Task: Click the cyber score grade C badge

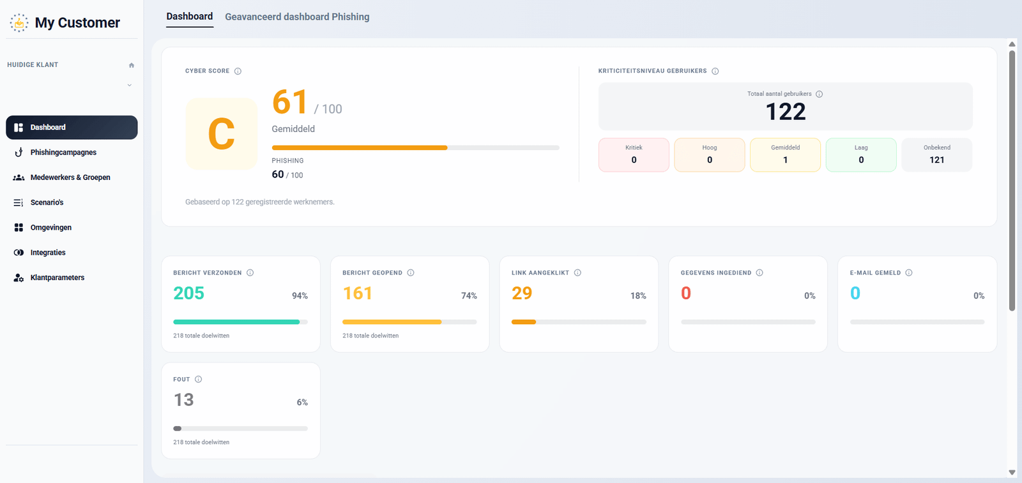Action: [222, 134]
